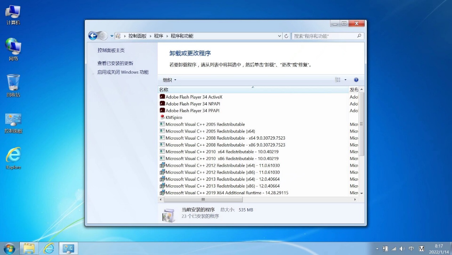
Task: Click the horizontal scrollbar thumb
Action: (203, 200)
